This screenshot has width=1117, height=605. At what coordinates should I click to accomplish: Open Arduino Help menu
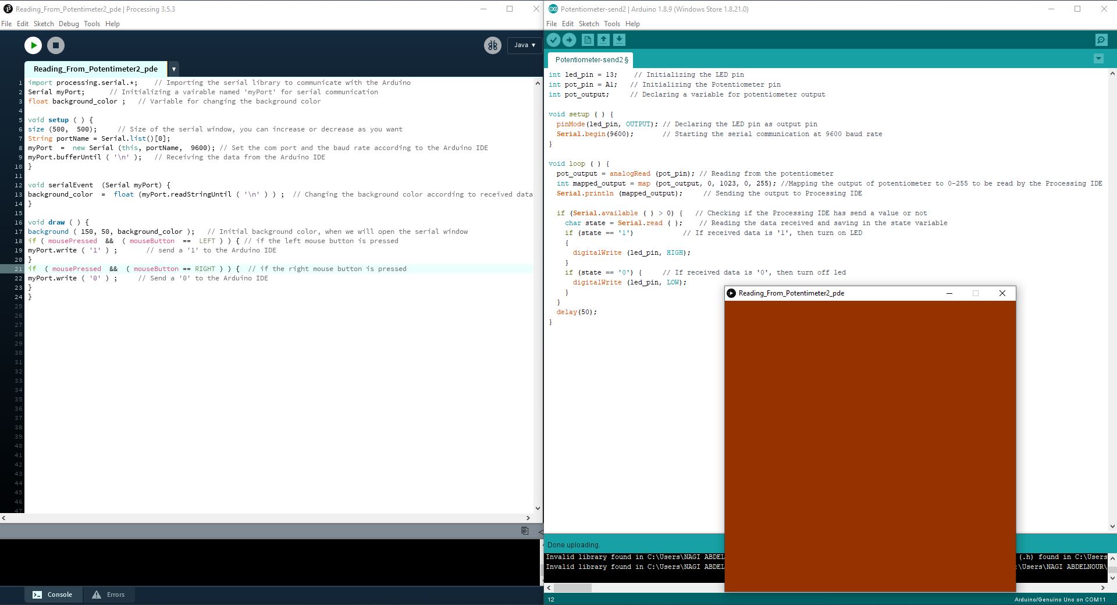[x=632, y=24]
